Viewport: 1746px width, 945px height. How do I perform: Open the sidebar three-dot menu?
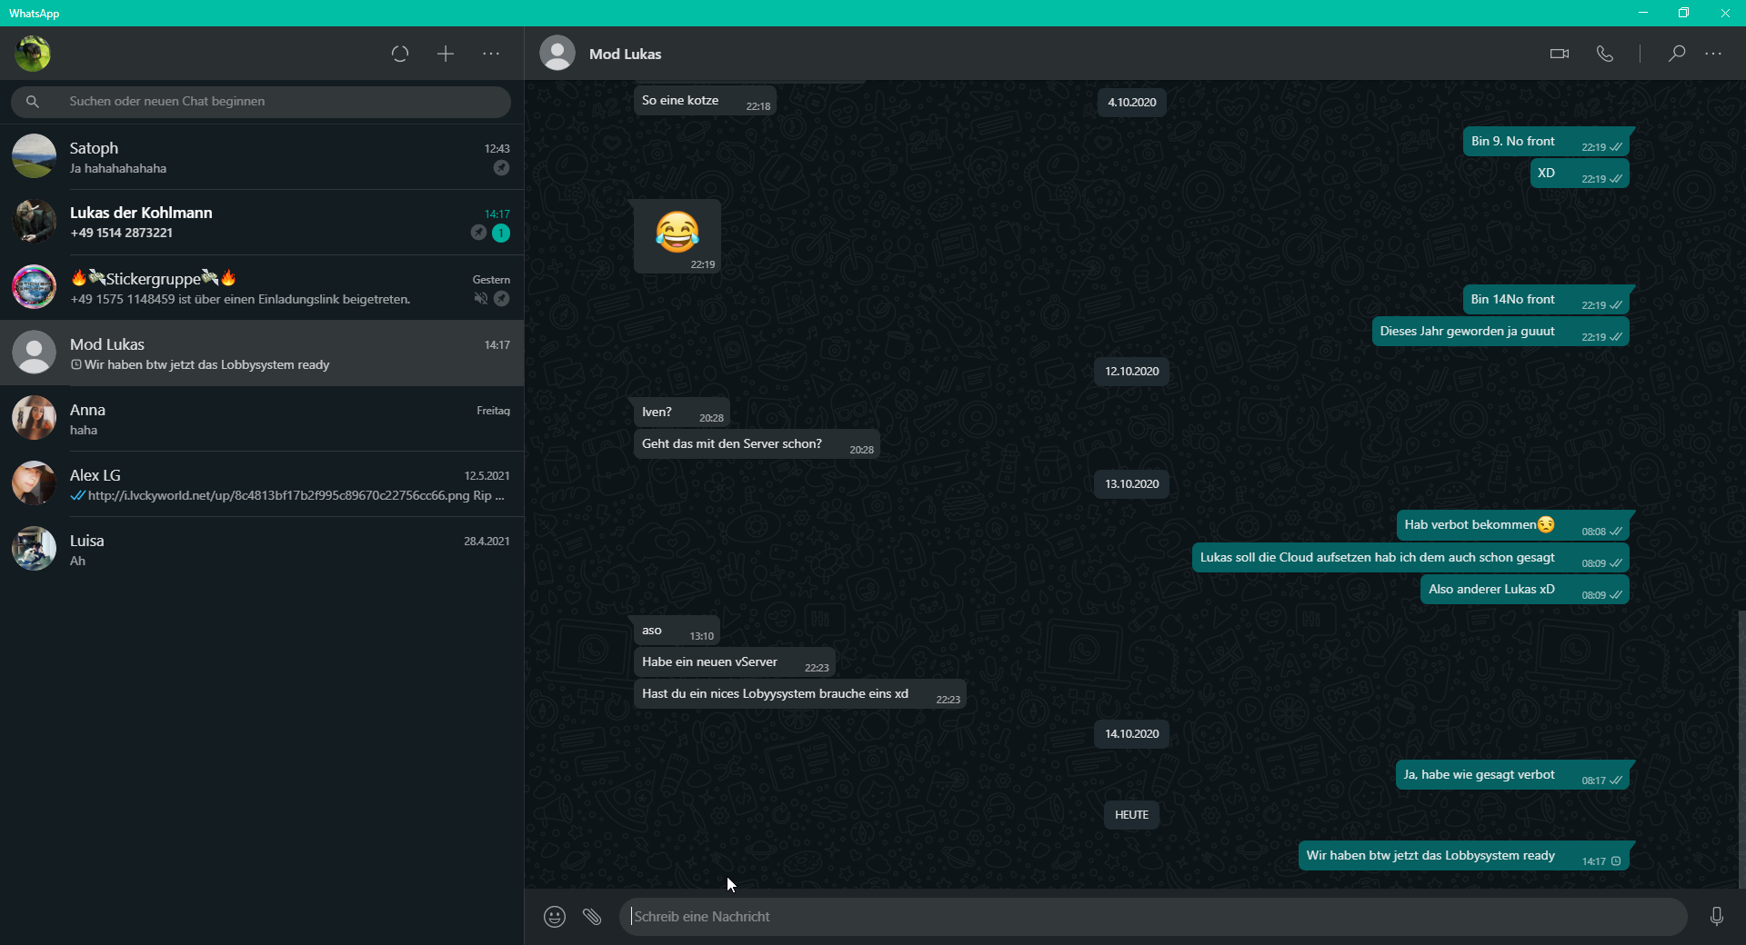click(491, 54)
